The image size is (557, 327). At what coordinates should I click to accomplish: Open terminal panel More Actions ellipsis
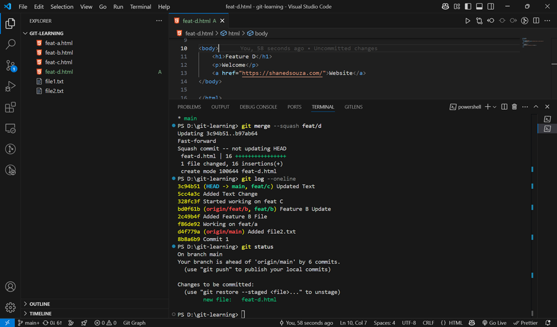tap(524, 107)
